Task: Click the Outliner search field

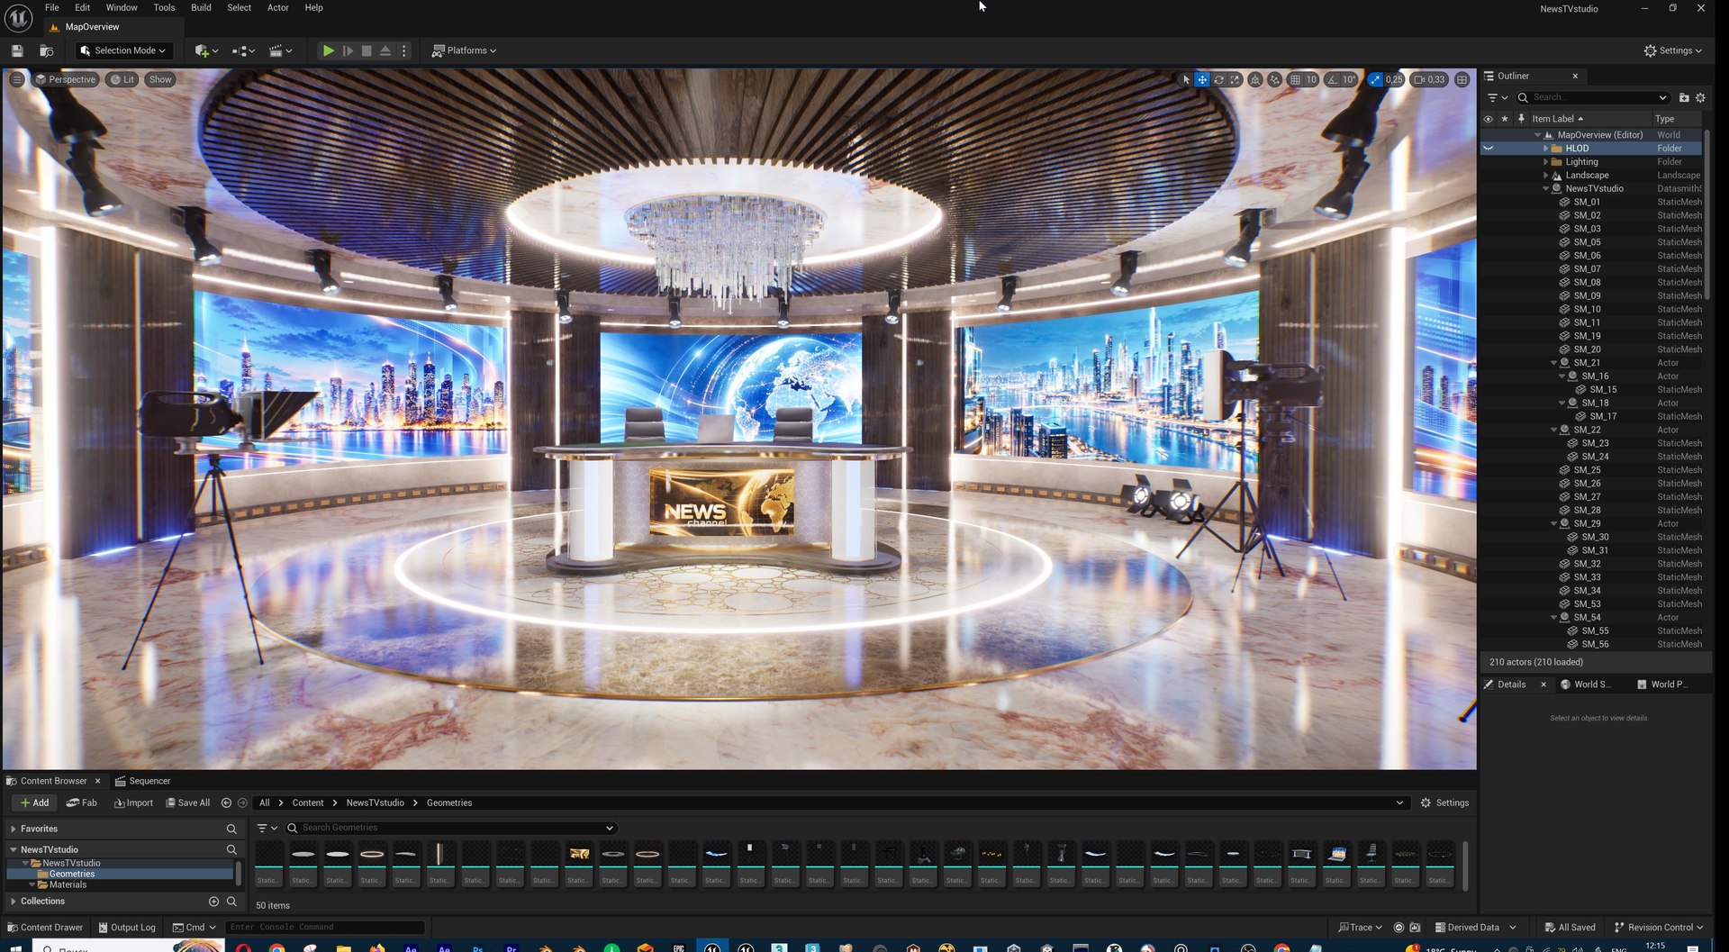Action: pos(1594,97)
